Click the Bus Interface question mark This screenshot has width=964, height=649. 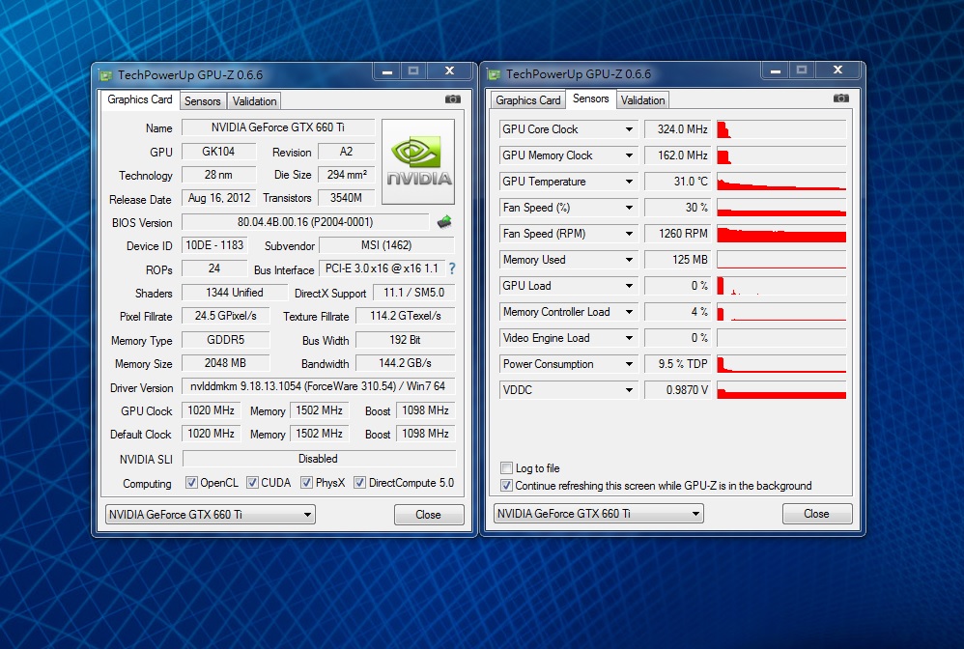pos(452,268)
